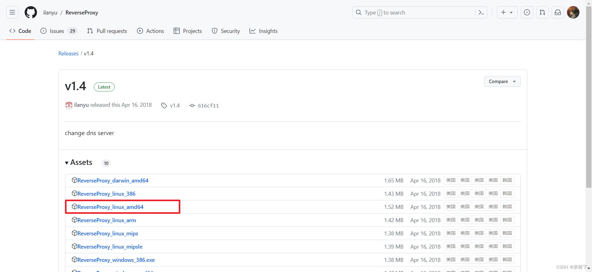592x272 pixels.
Task: Click package icon beside ReverseProxy_windows_386.exe
Action: (x=74, y=259)
